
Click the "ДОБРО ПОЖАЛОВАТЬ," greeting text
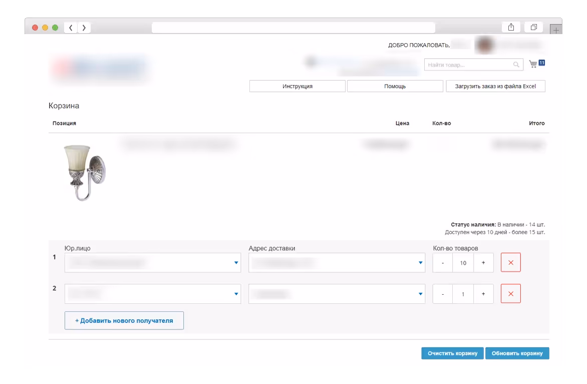click(419, 45)
